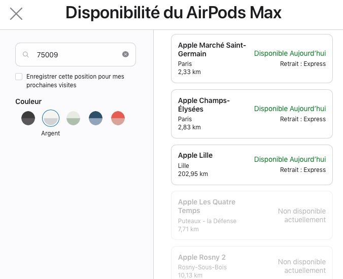Choose the Apple Lille store
343x279 pixels.
point(252,165)
